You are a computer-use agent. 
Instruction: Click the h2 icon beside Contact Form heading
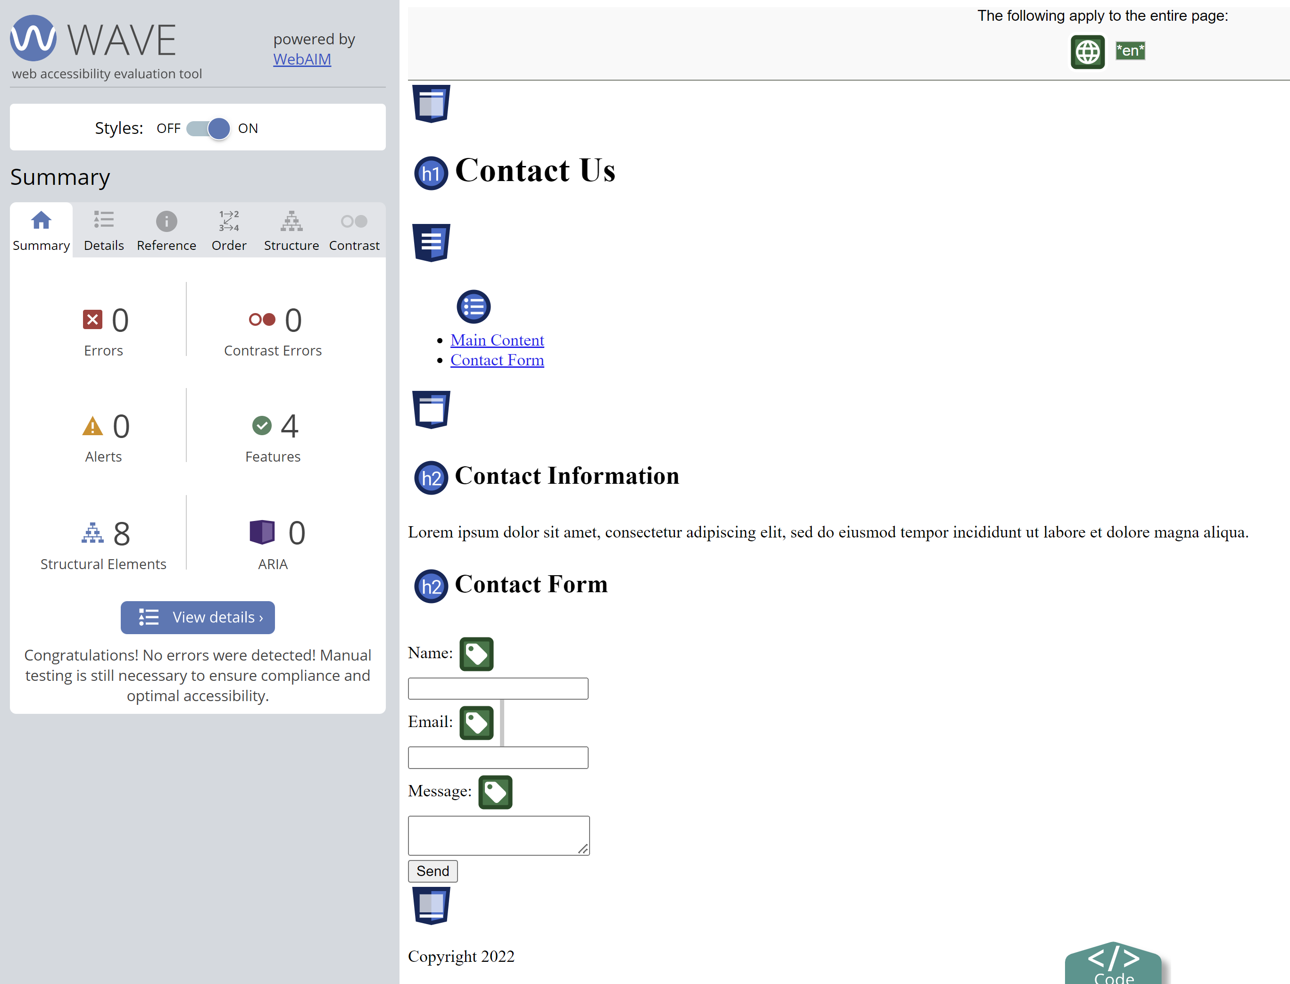click(431, 587)
